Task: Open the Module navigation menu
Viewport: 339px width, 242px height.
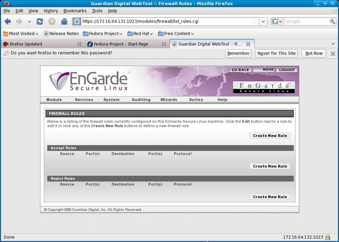Action: pyautogui.click(x=54, y=100)
